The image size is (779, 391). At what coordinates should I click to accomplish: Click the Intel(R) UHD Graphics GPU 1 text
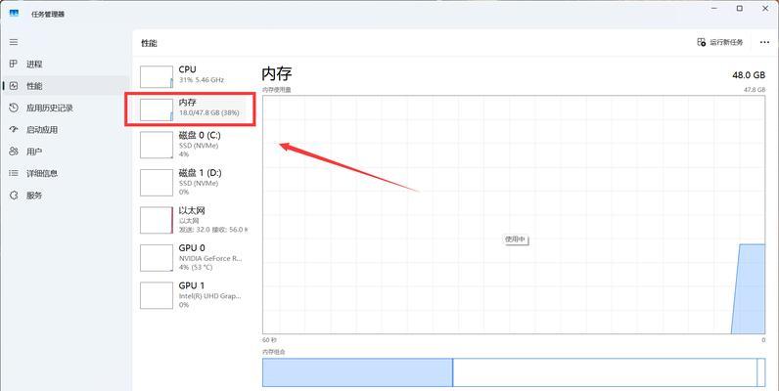coord(209,296)
